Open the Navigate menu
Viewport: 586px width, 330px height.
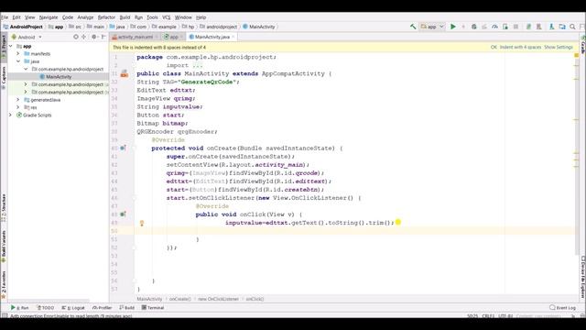tap(49, 17)
